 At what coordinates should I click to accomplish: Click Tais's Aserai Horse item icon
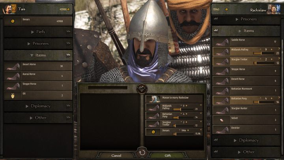click(13, 76)
